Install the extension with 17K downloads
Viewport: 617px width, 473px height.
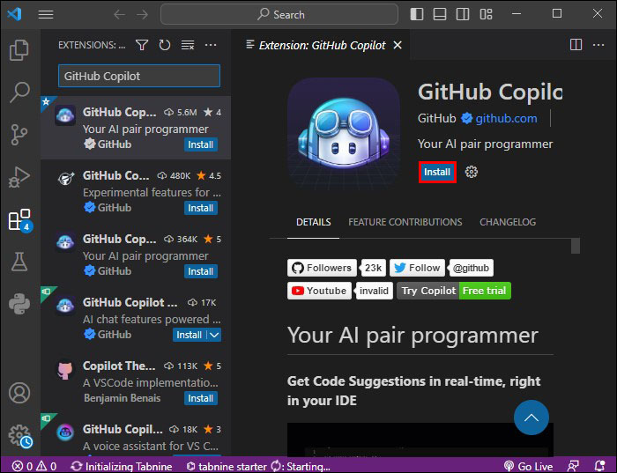click(x=190, y=335)
